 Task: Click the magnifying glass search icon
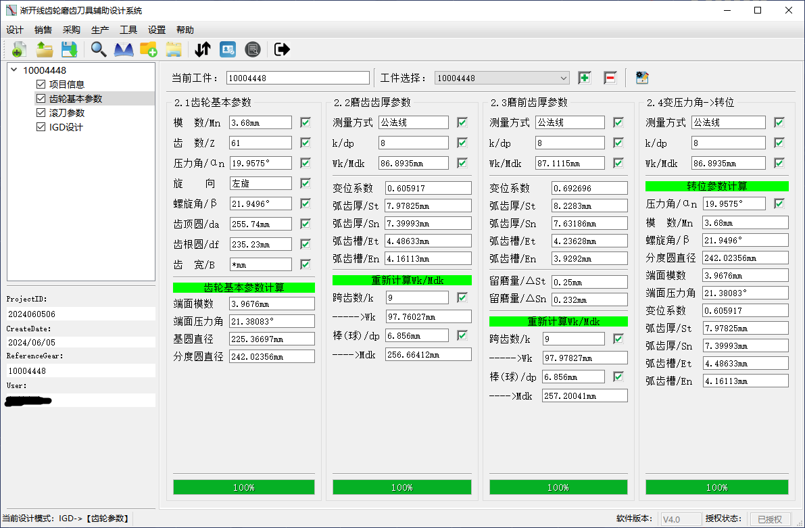[x=98, y=49]
